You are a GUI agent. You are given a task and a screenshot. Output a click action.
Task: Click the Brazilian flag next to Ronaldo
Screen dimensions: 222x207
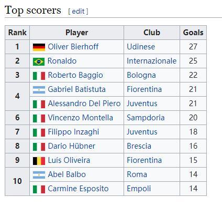pyautogui.click(x=39, y=61)
